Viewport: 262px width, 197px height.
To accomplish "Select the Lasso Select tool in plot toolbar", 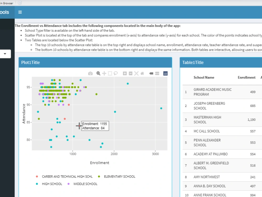I will click(116, 73).
